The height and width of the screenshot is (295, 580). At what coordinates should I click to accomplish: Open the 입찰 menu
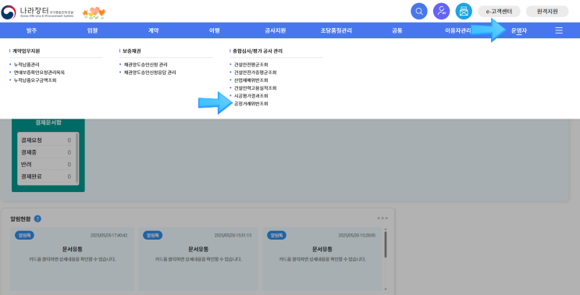[92, 30]
